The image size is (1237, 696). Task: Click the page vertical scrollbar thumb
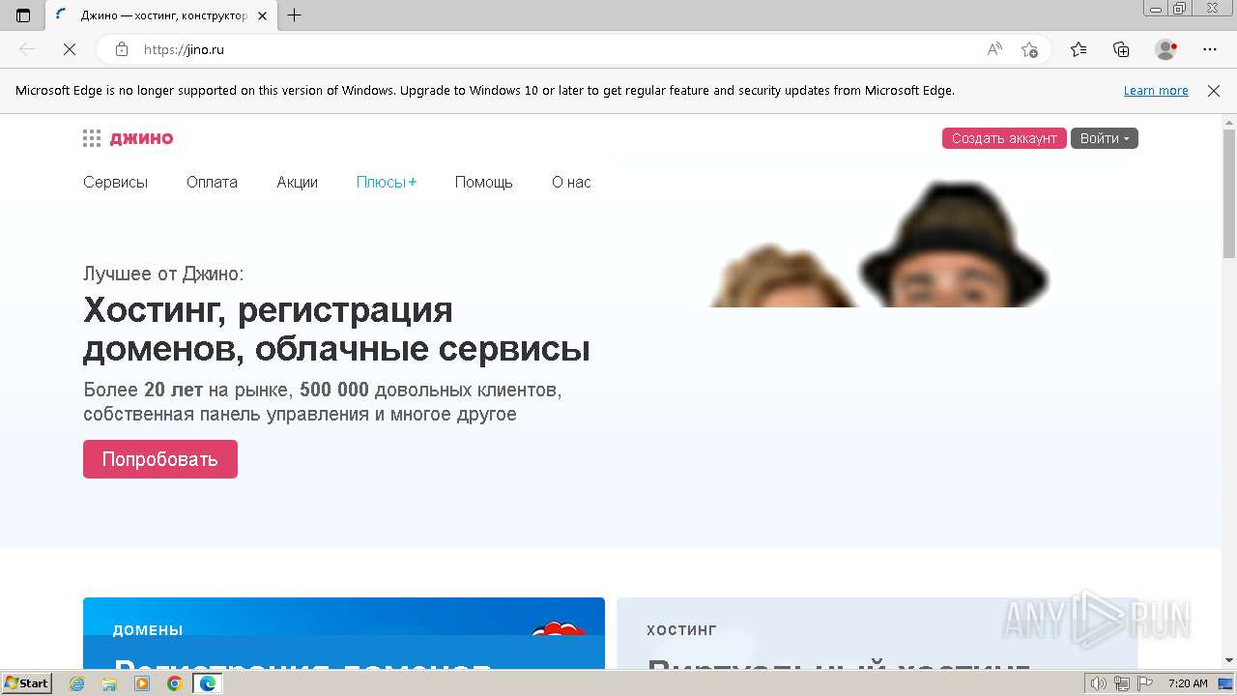(1229, 193)
